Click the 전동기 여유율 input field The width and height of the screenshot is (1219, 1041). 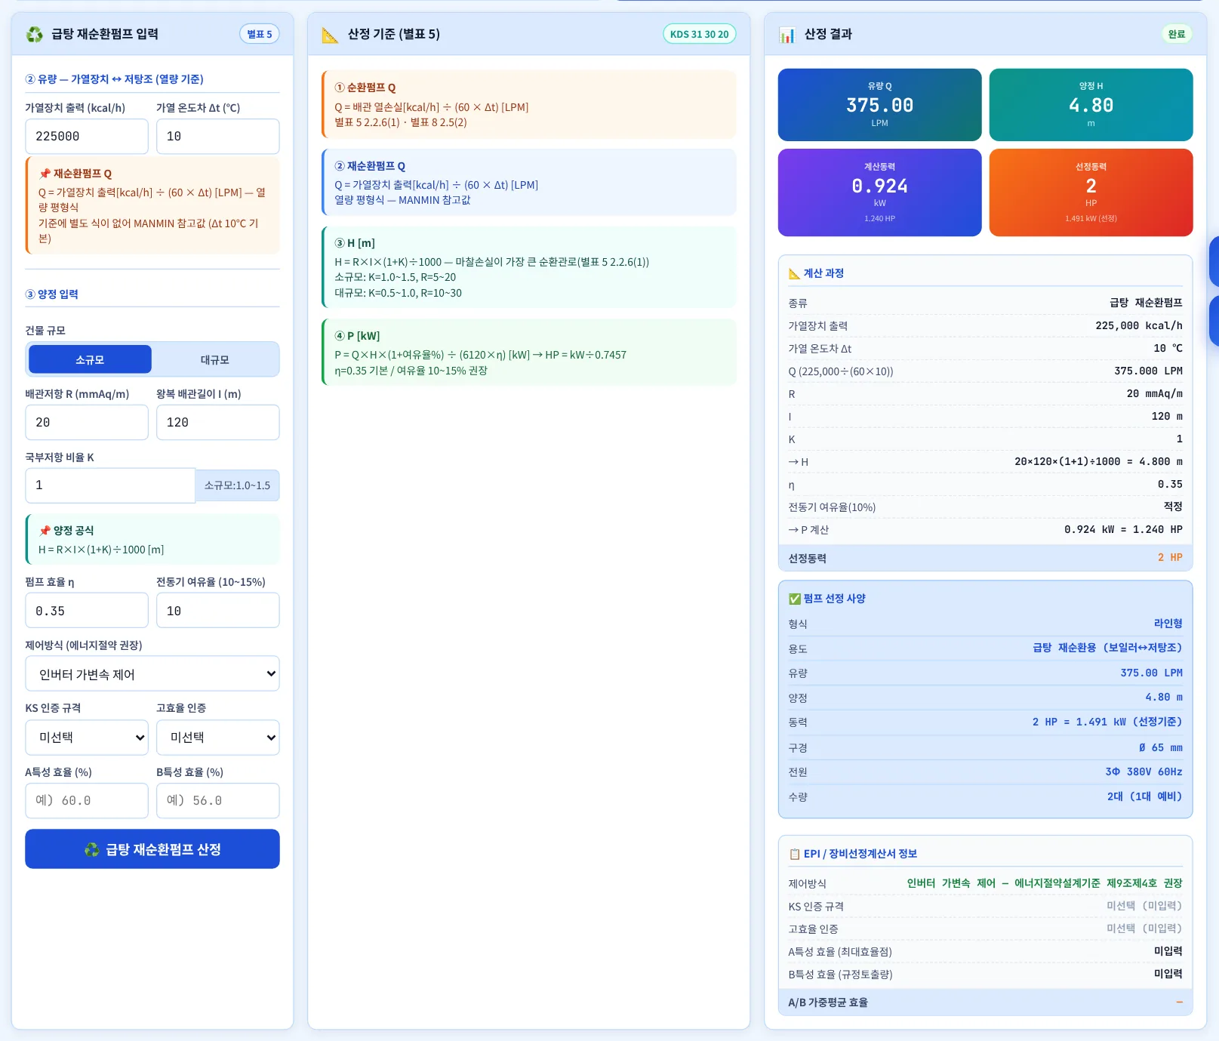click(x=218, y=611)
